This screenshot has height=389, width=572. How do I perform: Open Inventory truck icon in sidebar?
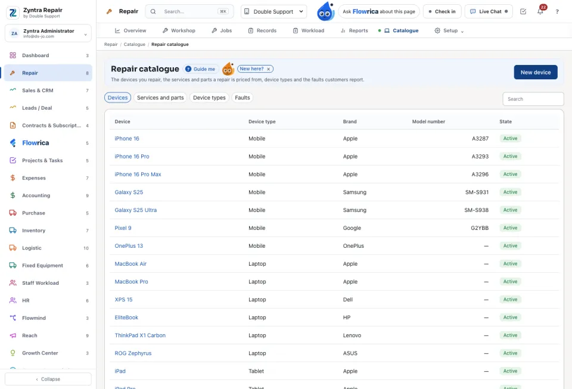(x=13, y=231)
